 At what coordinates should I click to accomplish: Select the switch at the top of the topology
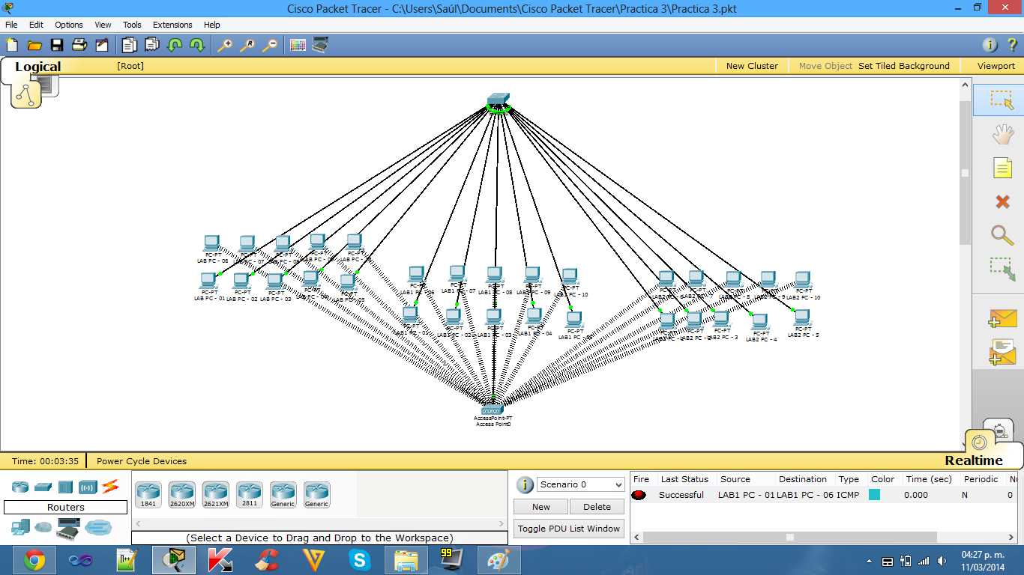(x=498, y=100)
